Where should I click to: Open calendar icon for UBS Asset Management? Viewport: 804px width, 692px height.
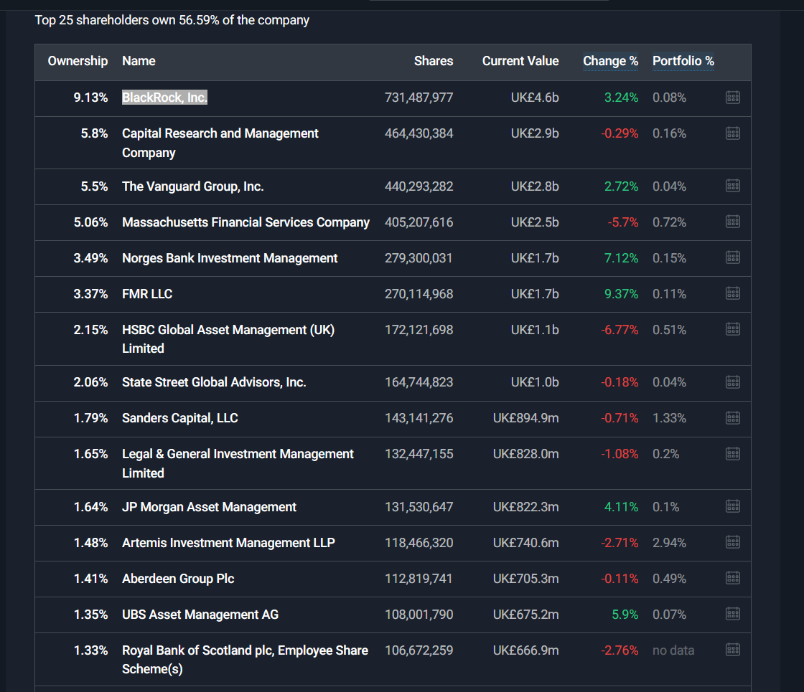pos(732,614)
